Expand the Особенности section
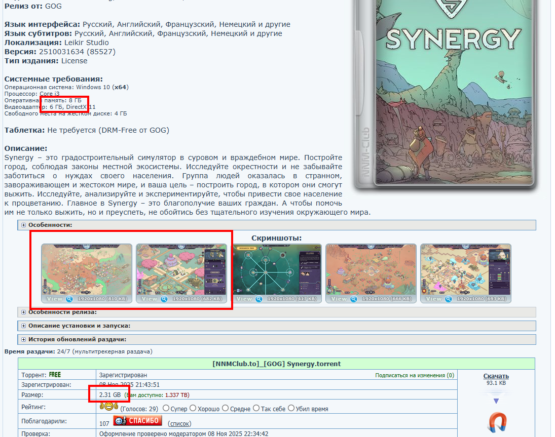555x437 pixels. [x=23, y=225]
